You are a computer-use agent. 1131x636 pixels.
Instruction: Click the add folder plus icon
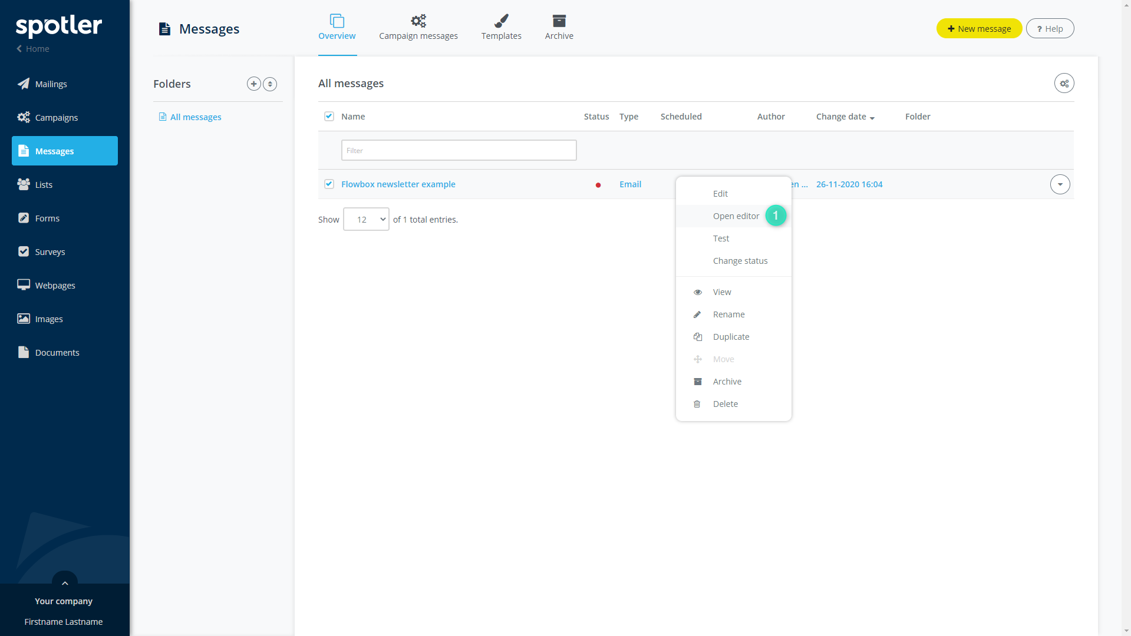tap(253, 84)
